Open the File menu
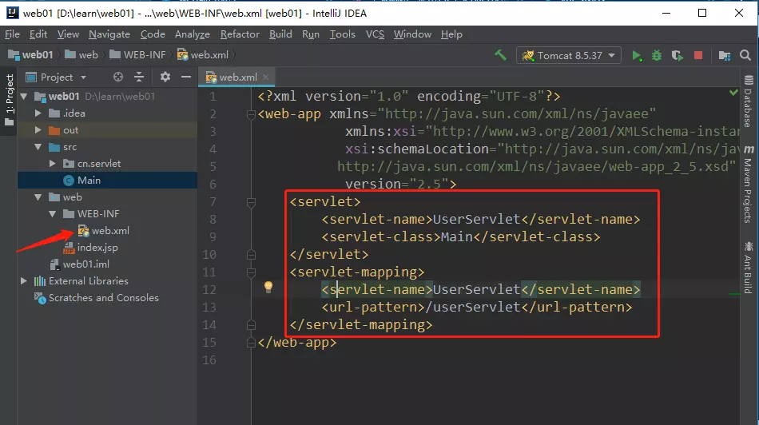This screenshot has height=425, width=759. (12, 34)
